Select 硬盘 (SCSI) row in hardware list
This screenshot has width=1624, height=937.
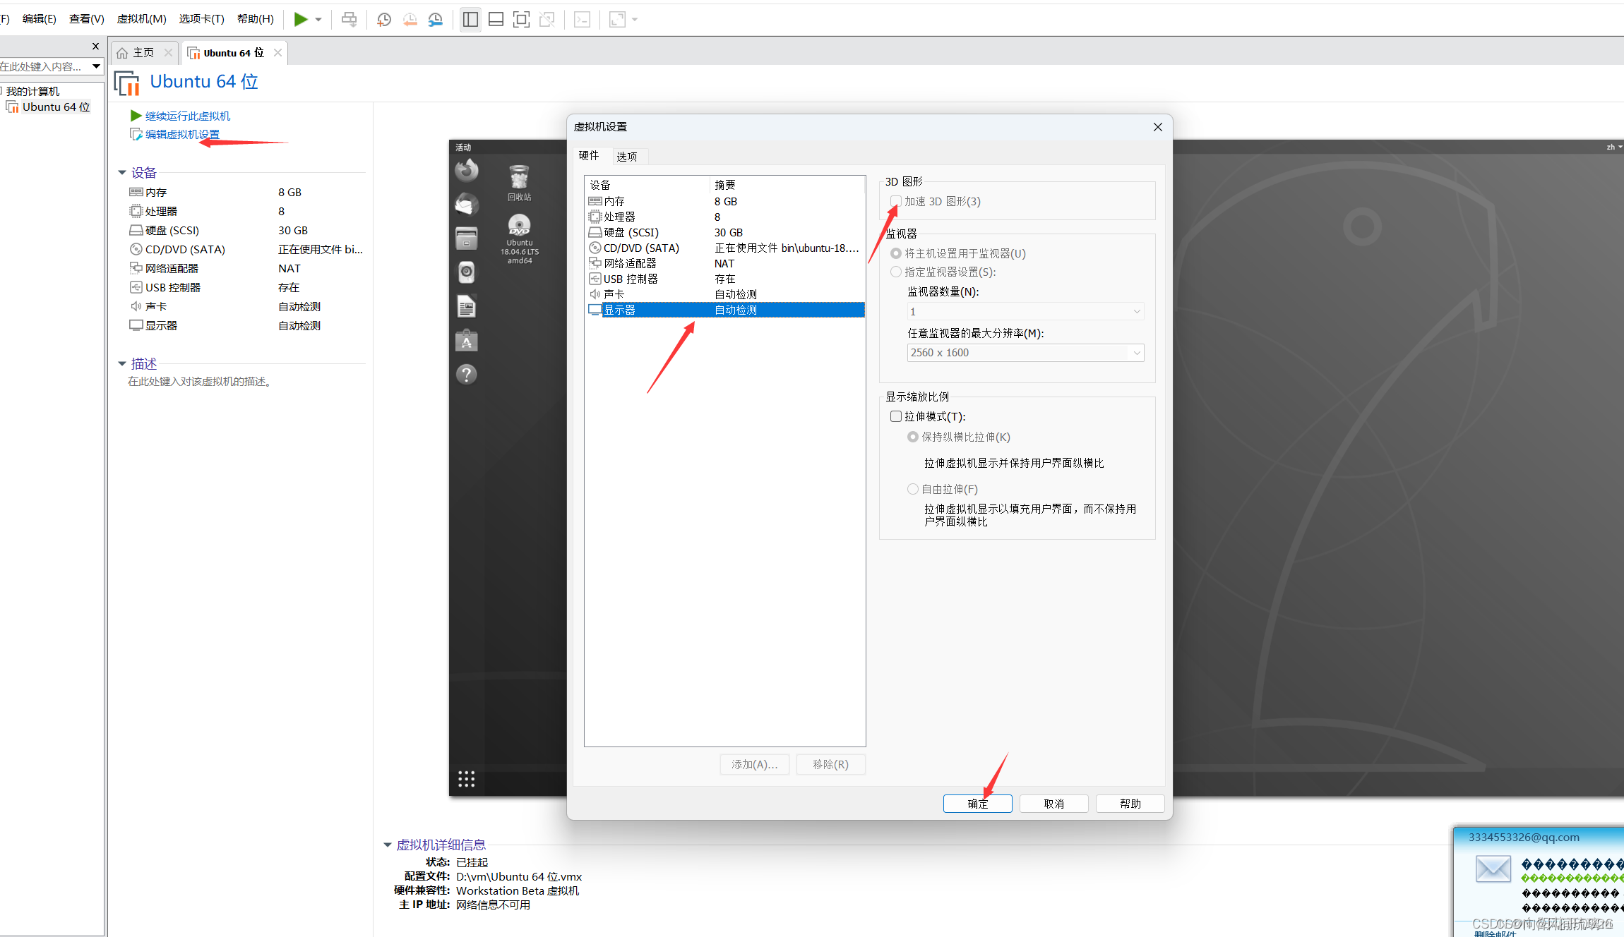coord(725,233)
